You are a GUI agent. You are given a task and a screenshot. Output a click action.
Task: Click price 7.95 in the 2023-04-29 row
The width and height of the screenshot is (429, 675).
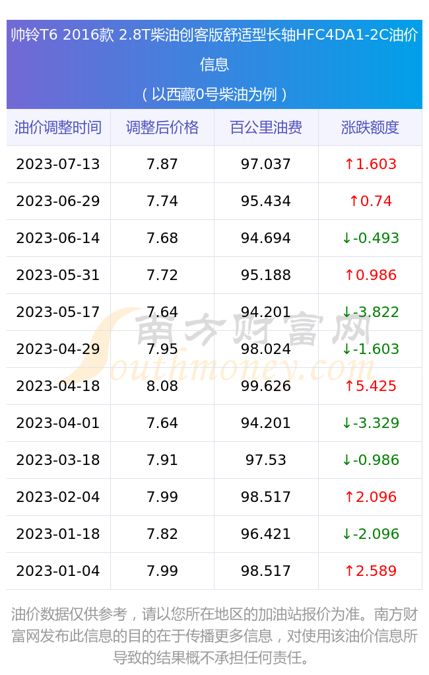162,349
